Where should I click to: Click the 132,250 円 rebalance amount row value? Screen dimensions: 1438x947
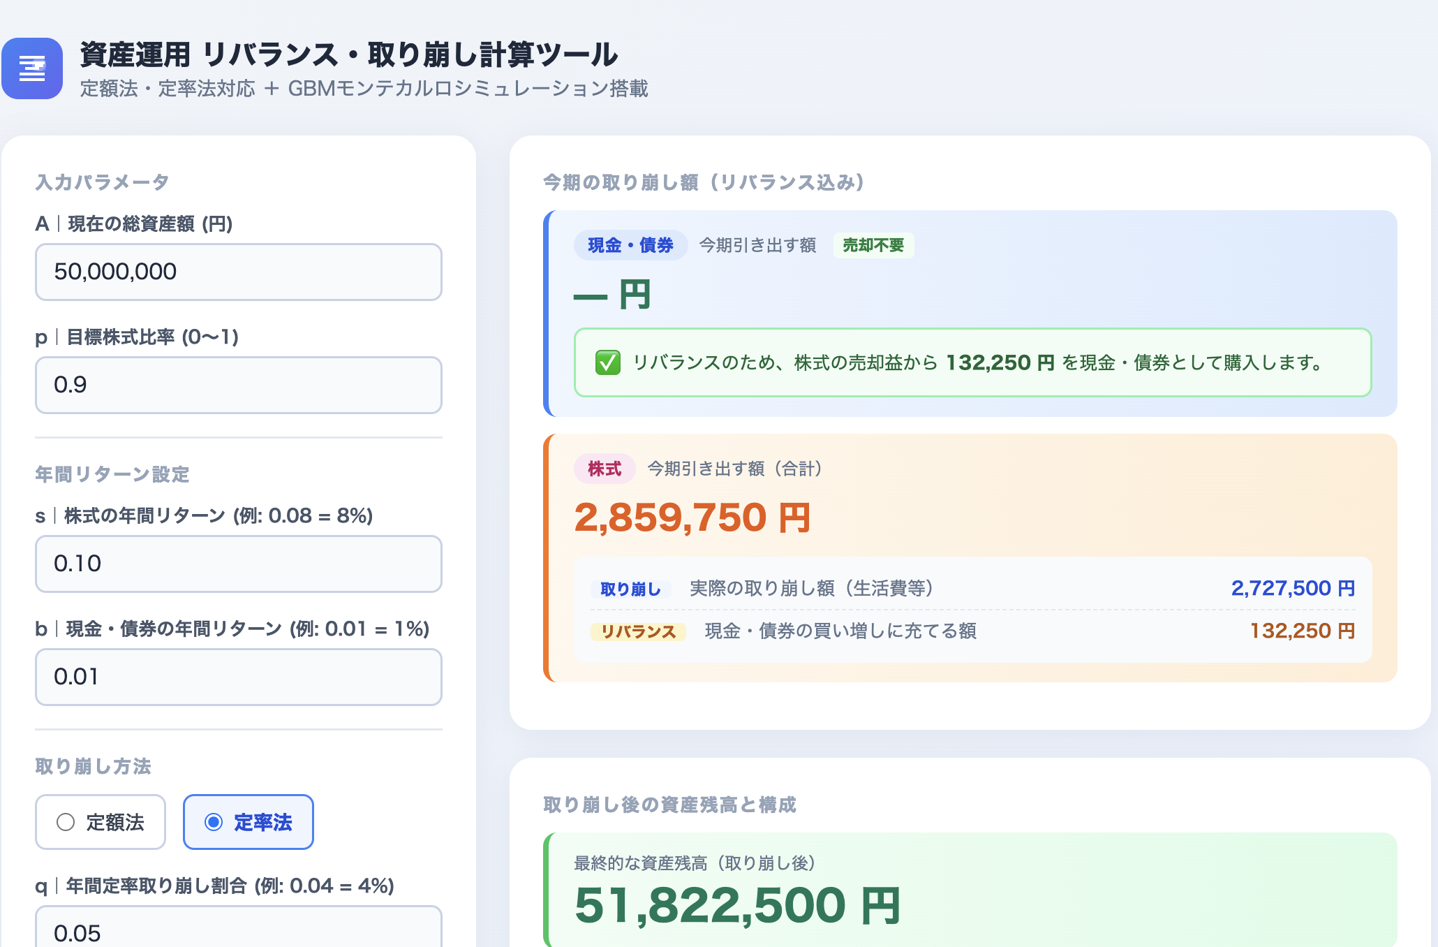1302,631
